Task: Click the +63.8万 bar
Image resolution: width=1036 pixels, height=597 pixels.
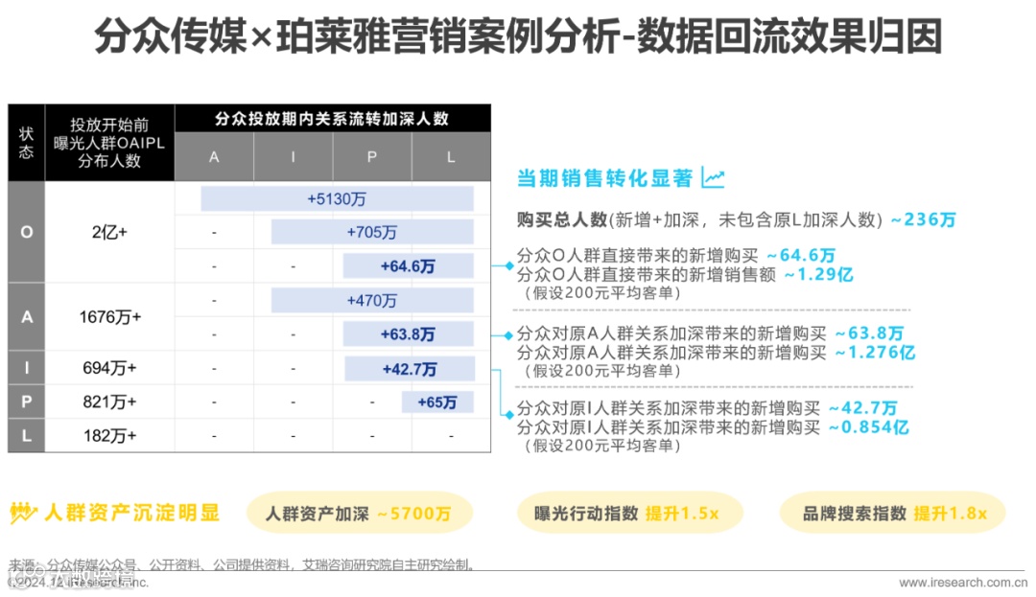Action: [408, 333]
